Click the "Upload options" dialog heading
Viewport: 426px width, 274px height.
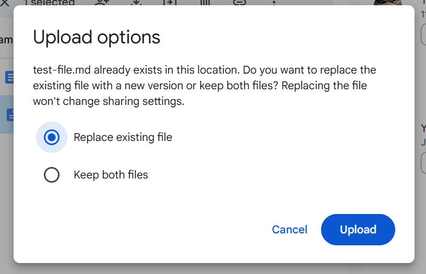point(97,38)
